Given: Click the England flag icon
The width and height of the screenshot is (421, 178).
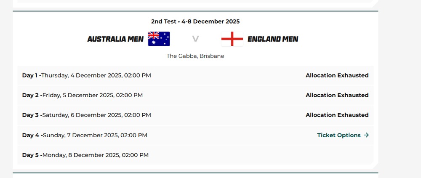Looking at the screenshot, I should click(232, 39).
